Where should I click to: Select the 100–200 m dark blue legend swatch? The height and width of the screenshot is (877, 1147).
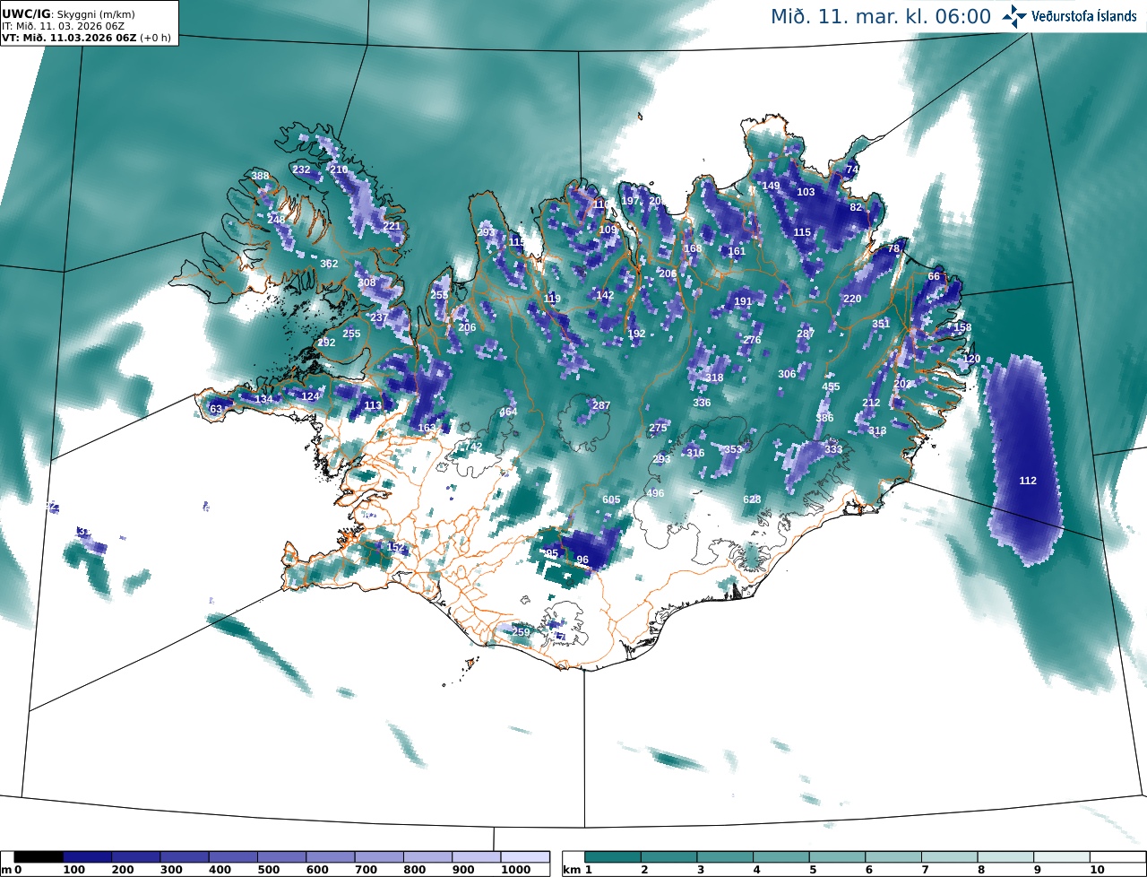pyautogui.click(x=87, y=858)
